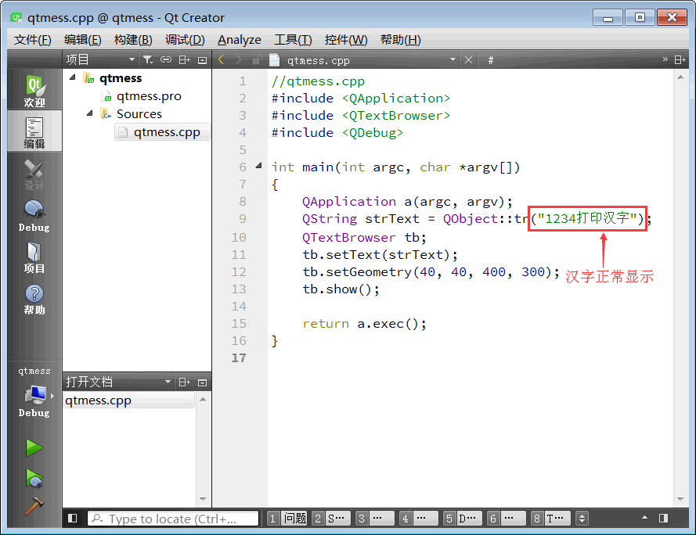Click the tb.show(); code line
The image size is (696, 535).
click(x=341, y=289)
